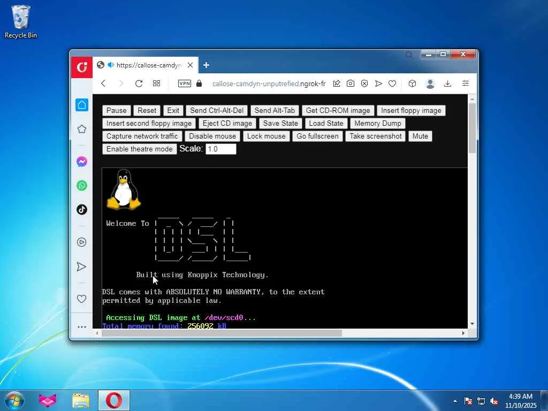Click Send Alt-Tab button
The image size is (548, 411).
[x=275, y=110]
